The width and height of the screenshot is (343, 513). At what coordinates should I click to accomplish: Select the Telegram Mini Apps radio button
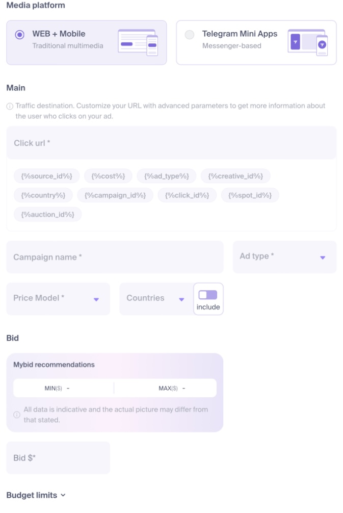pos(190,35)
